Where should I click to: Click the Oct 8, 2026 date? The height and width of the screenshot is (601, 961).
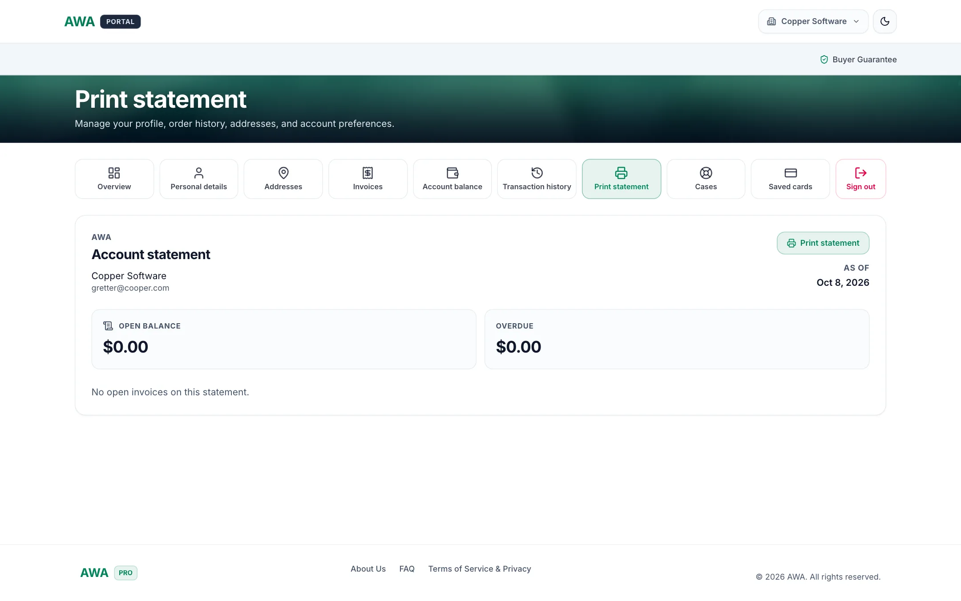click(843, 282)
